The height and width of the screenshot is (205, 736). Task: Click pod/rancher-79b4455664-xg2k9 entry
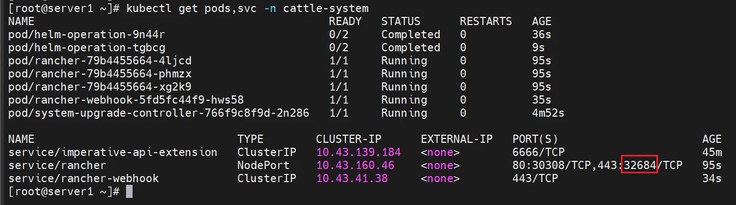(x=100, y=87)
